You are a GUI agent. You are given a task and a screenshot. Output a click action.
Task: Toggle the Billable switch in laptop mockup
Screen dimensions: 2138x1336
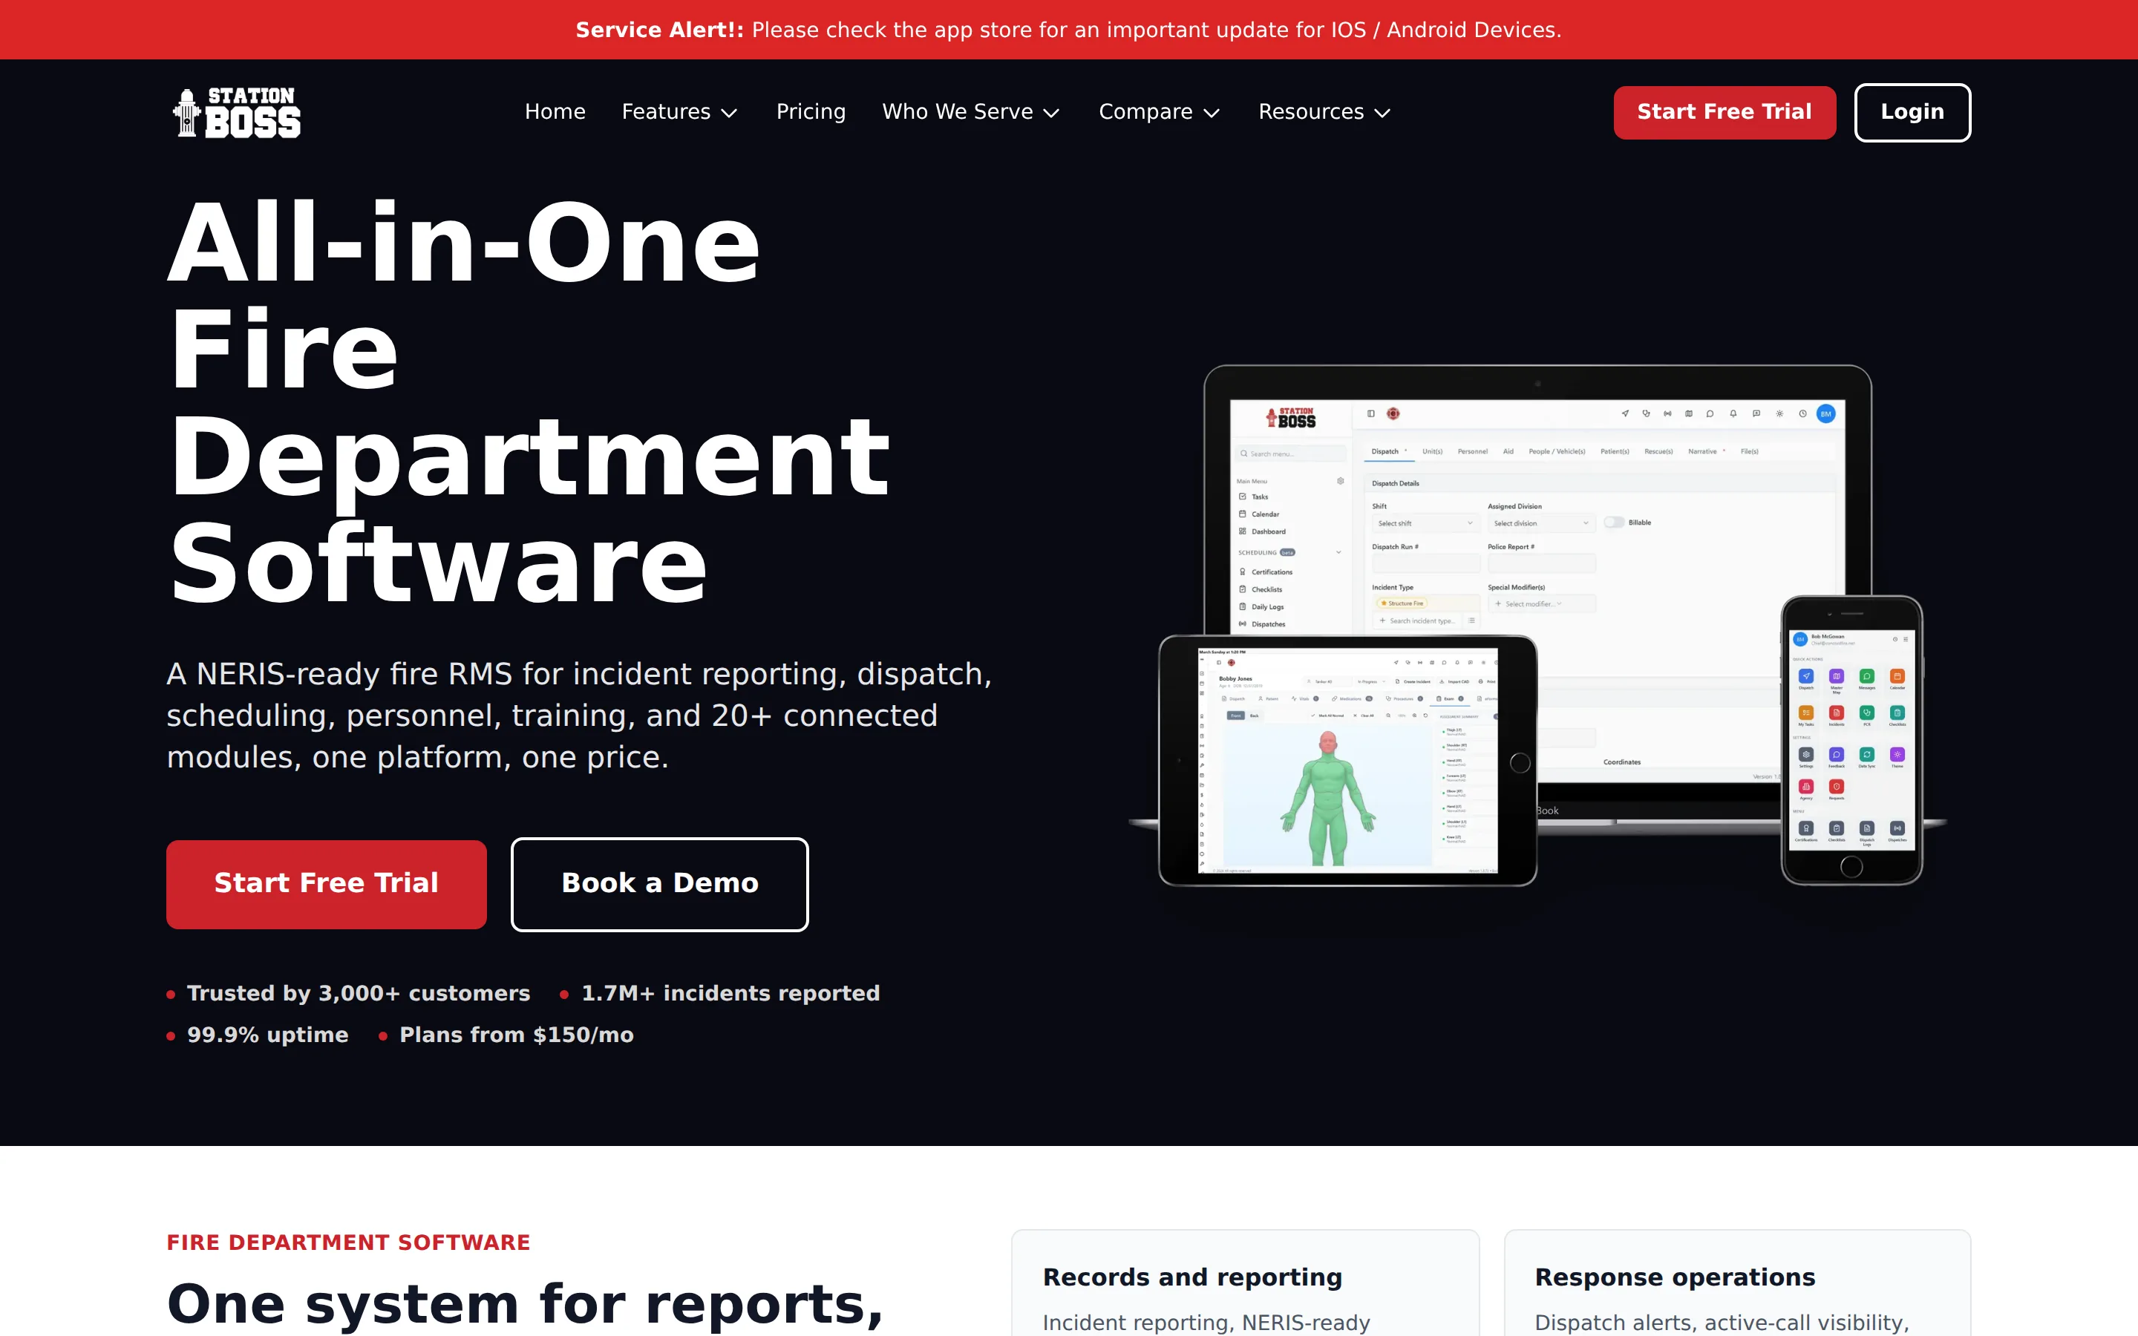tap(1614, 523)
